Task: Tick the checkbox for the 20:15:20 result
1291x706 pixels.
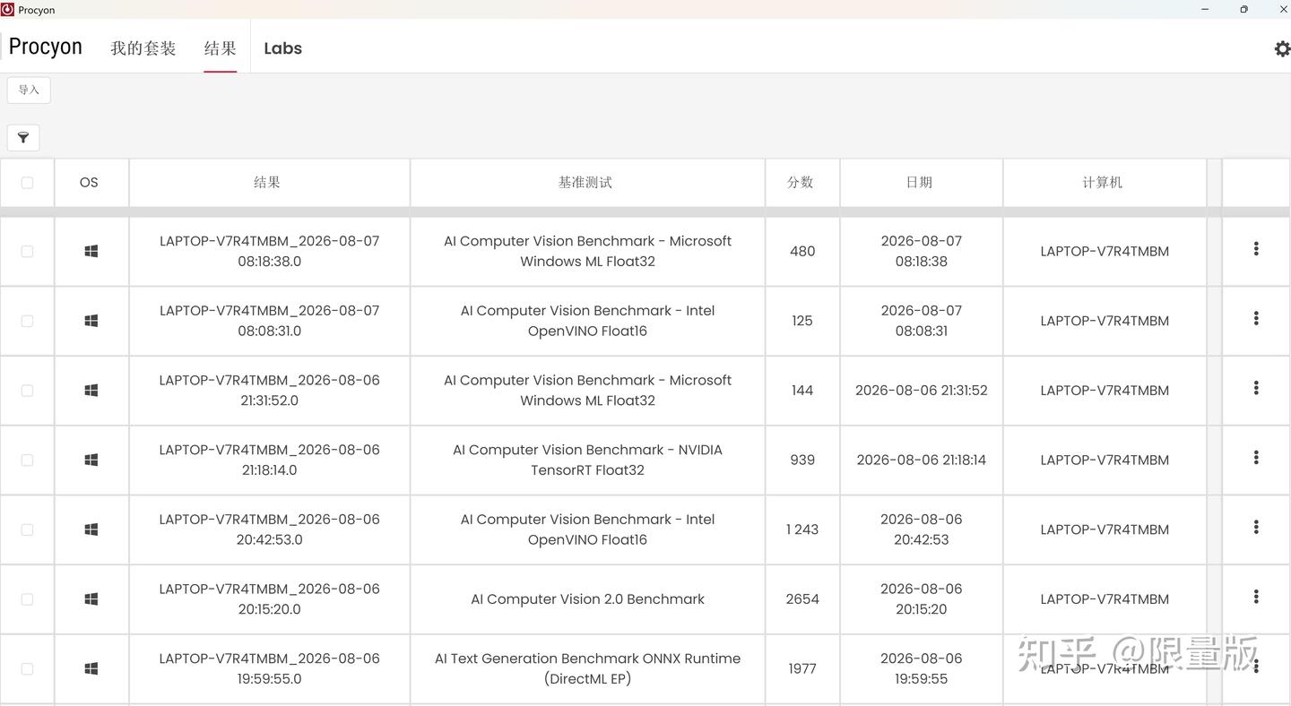Action: (27, 599)
